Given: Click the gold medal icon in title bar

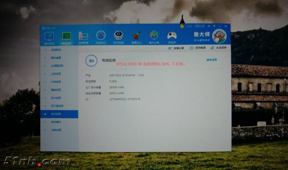Looking at the screenshot, I should coord(182,26).
